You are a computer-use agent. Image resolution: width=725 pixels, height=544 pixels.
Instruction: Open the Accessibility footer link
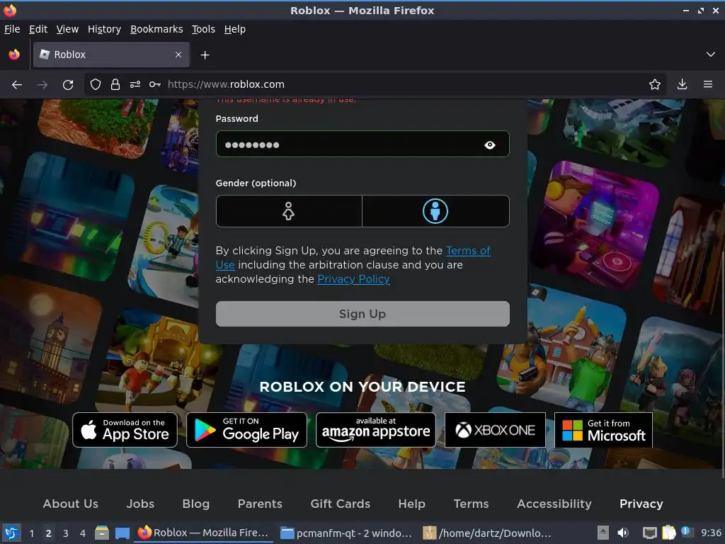[x=554, y=504]
